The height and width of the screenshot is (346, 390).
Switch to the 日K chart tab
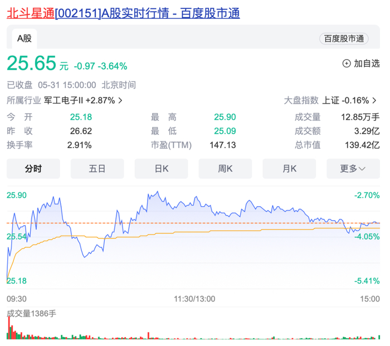point(161,169)
